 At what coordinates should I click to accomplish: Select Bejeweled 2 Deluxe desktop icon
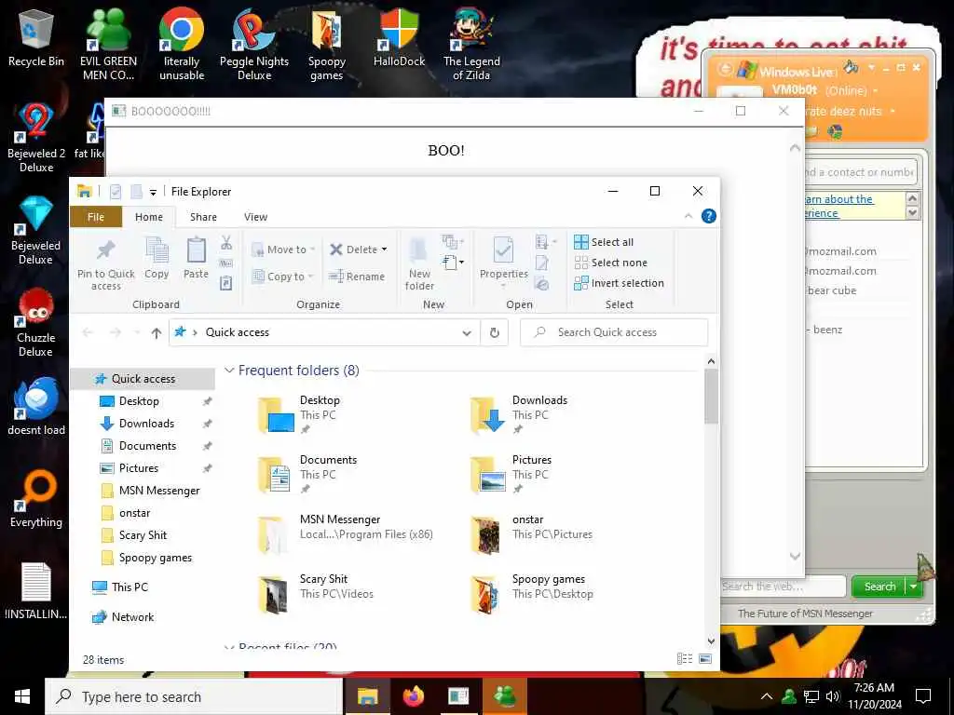tap(36, 138)
